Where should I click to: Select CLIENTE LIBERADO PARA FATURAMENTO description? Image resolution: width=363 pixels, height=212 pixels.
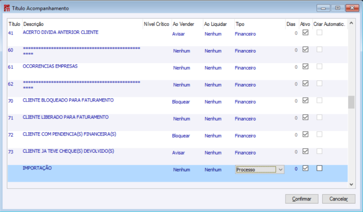[x=65, y=117]
